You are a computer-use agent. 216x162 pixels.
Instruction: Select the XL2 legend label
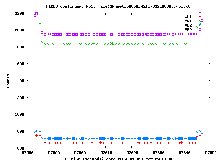click(188, 25)
